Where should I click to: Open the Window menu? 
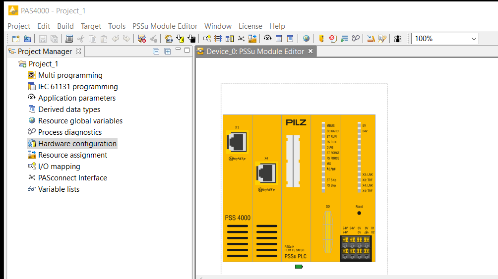(x=218, y=26)
